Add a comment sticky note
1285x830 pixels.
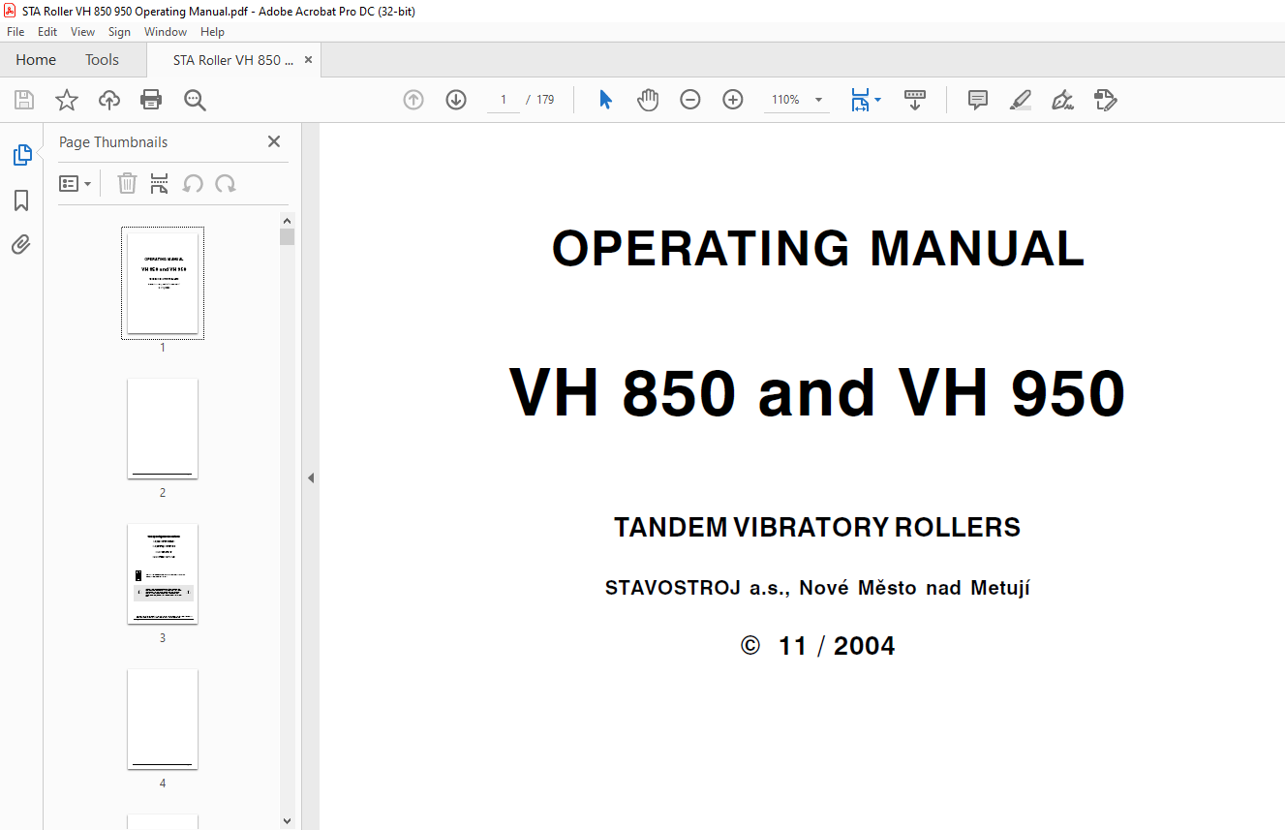coord(978,100)
